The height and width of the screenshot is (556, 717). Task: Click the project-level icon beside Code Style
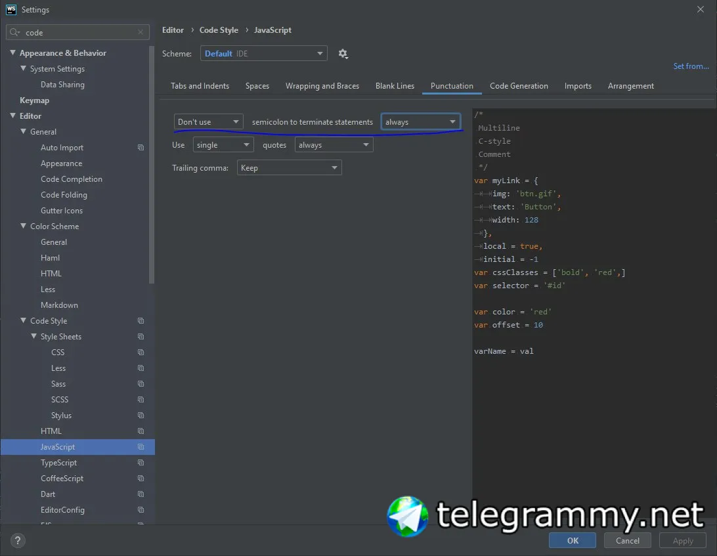[x=141, y=321]
